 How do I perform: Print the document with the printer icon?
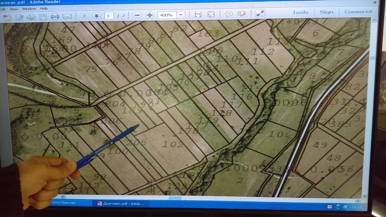click(x=55, y=16)
